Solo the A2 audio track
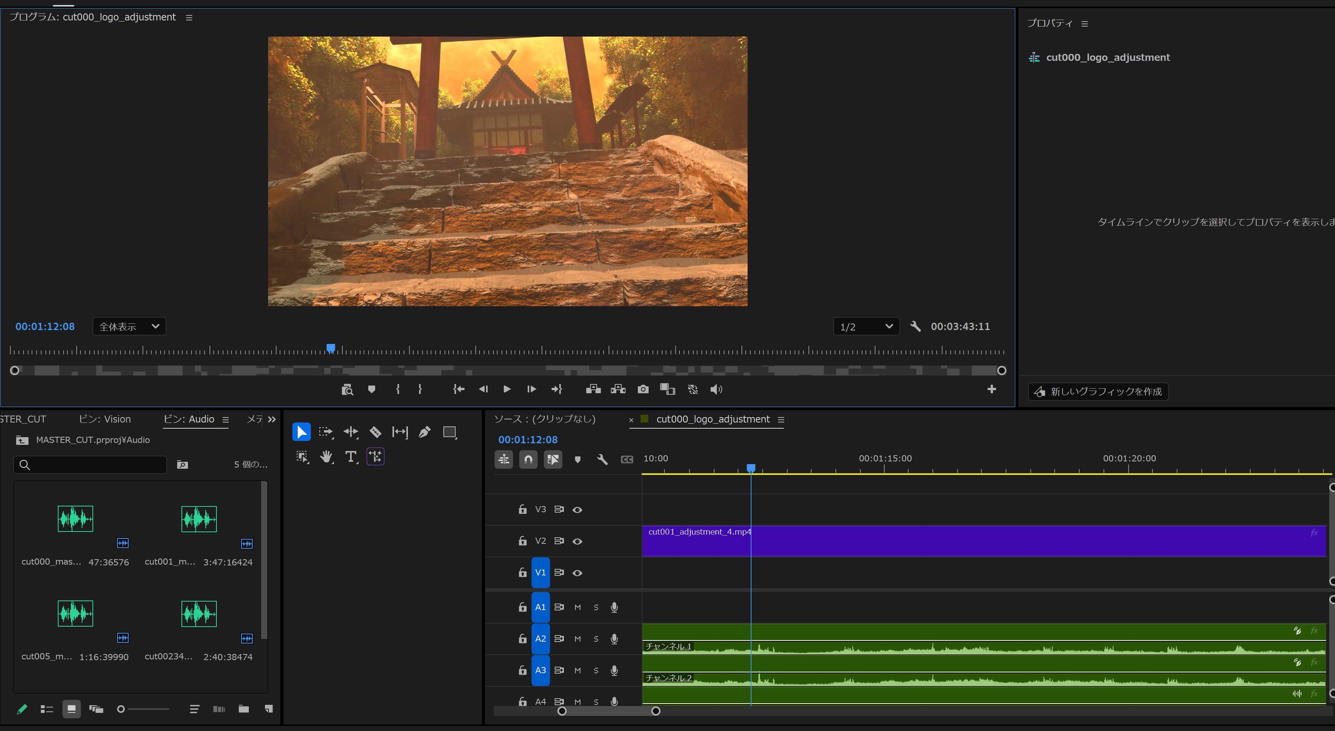 pyautogui.click(x=596, y=639)
